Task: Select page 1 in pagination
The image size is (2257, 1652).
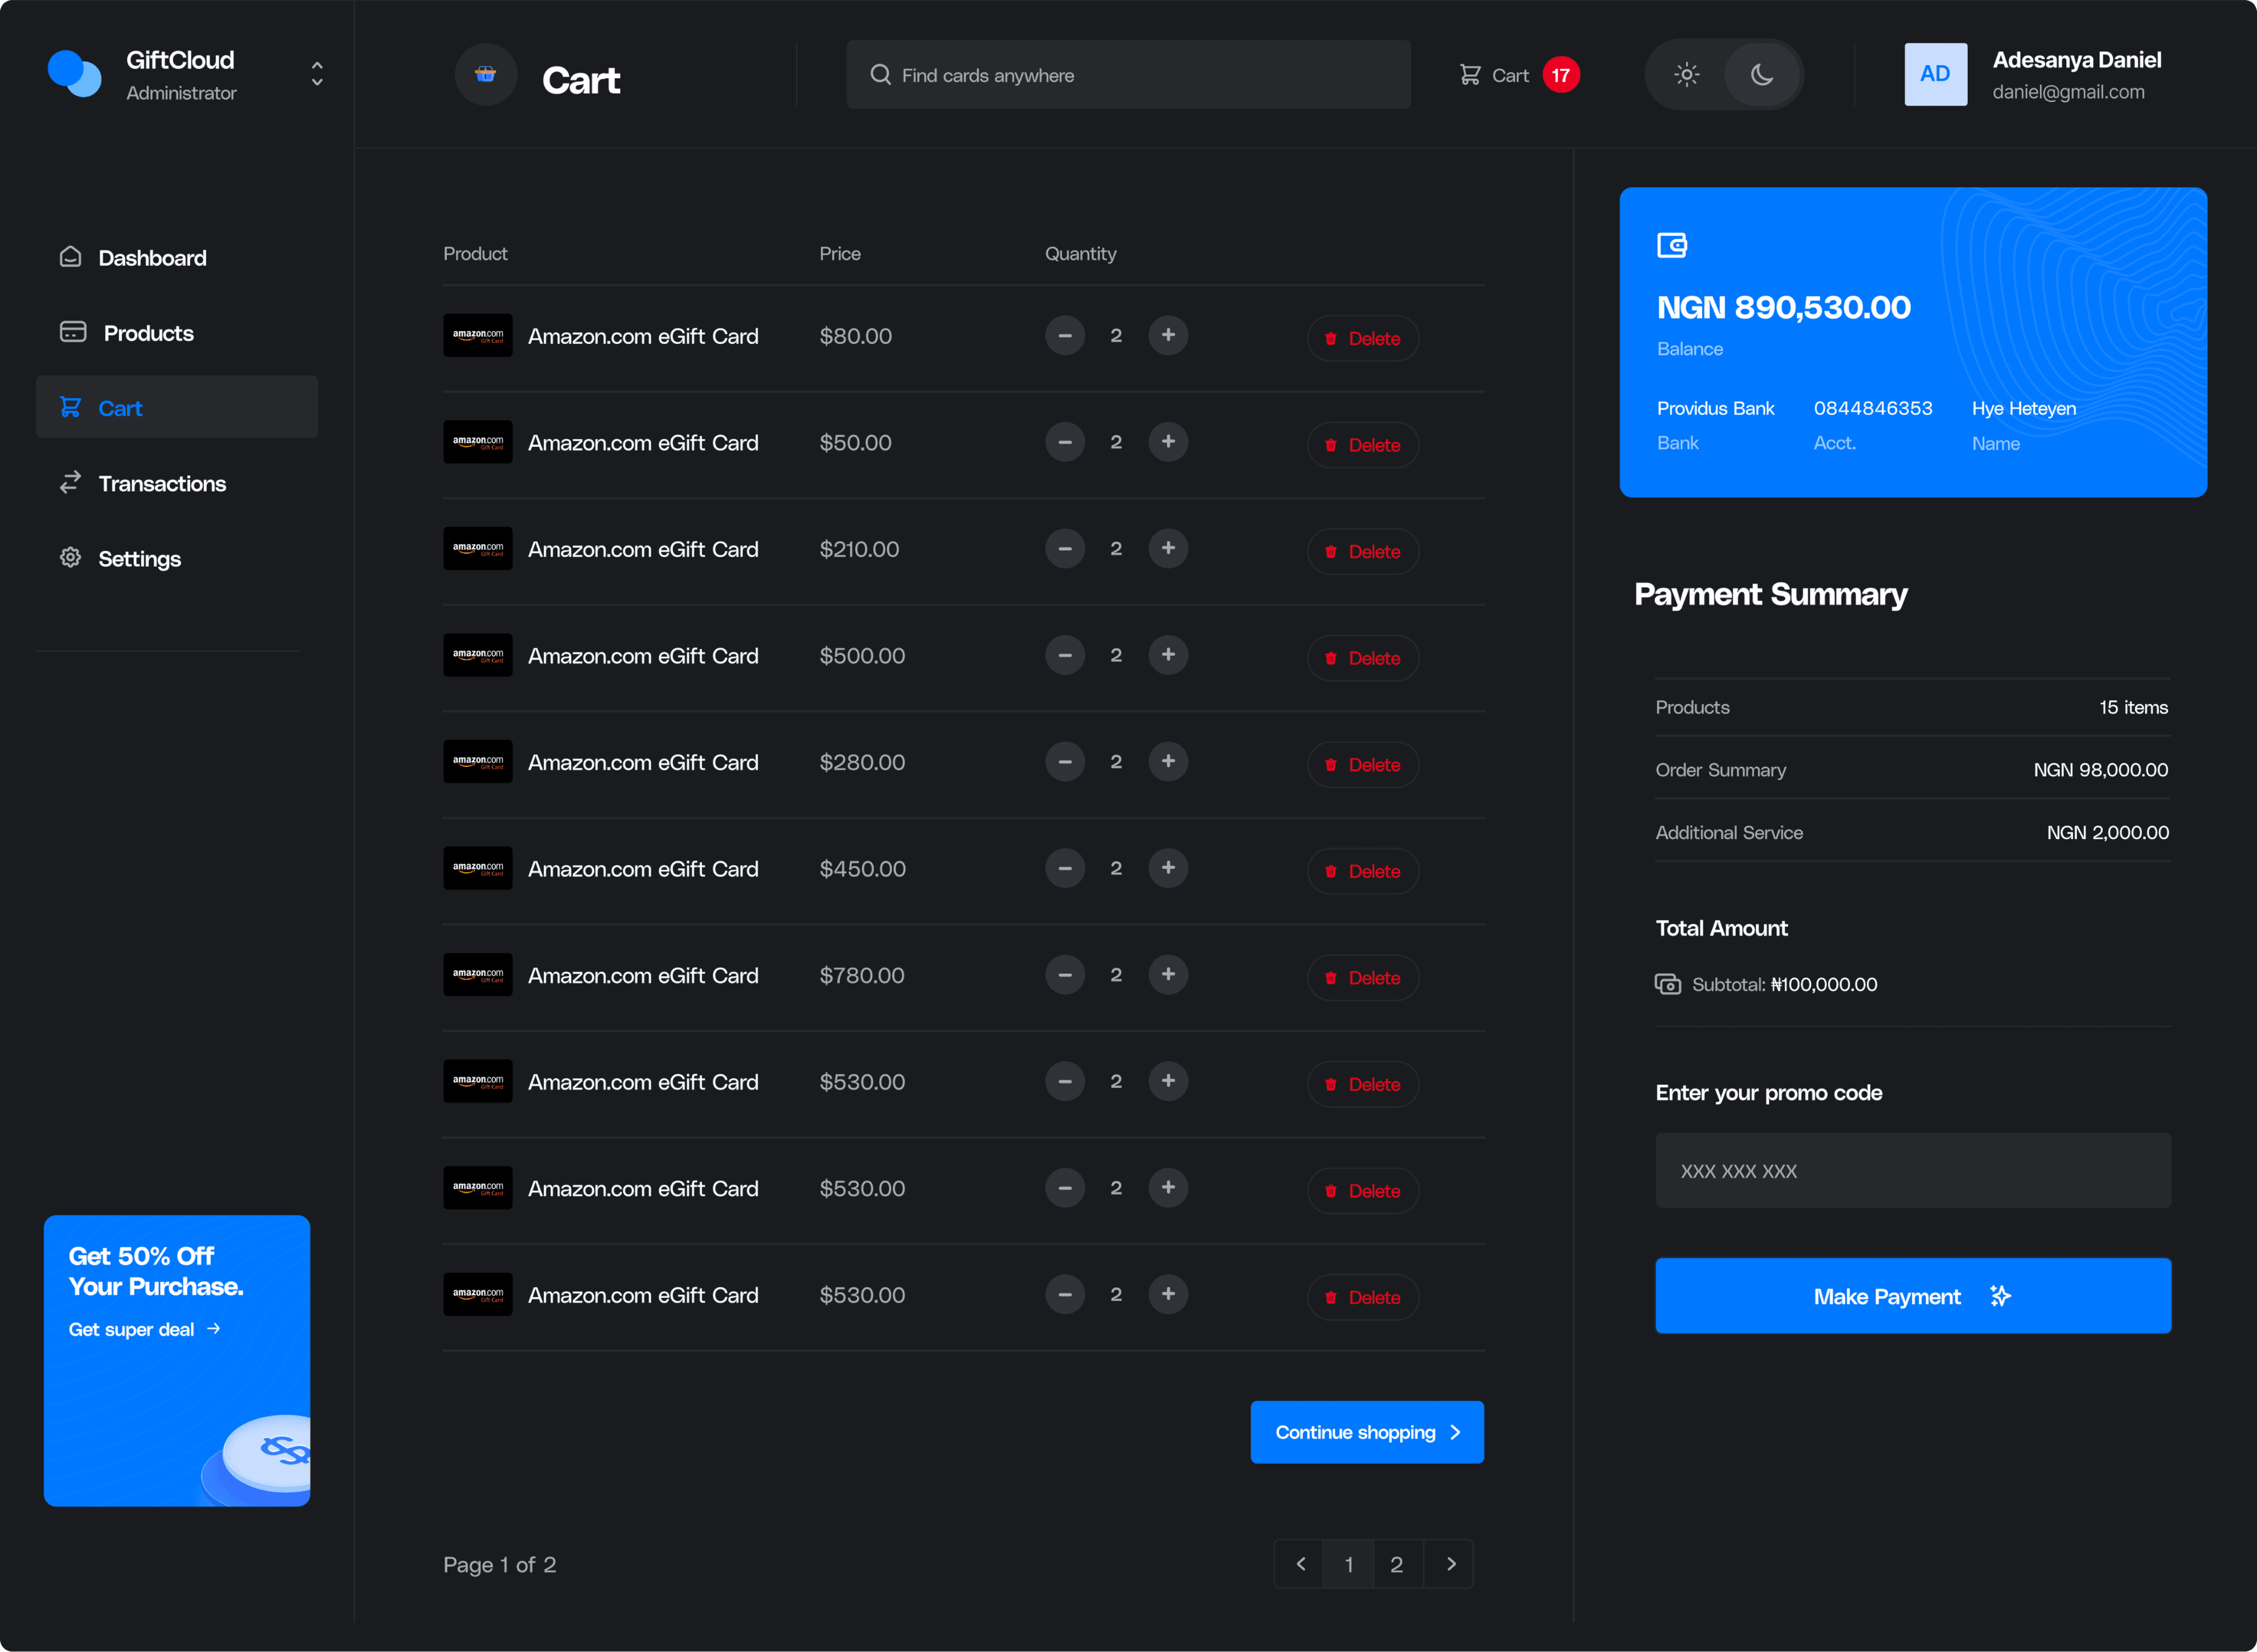Action: [1349, 1564]
